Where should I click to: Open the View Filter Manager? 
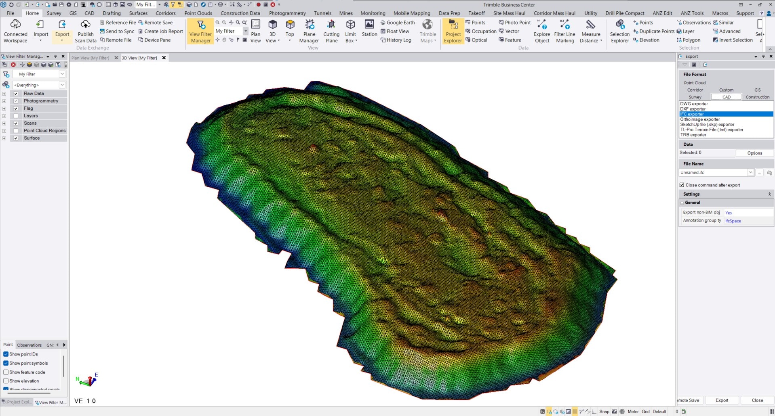(200, 31)
